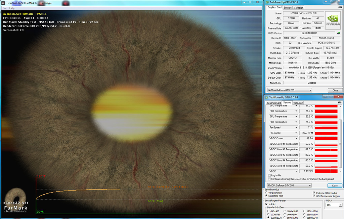Choose the 1440x900 resolution option
The width and height of the screenshot is (344, 219).
click(x=285, y=215)
